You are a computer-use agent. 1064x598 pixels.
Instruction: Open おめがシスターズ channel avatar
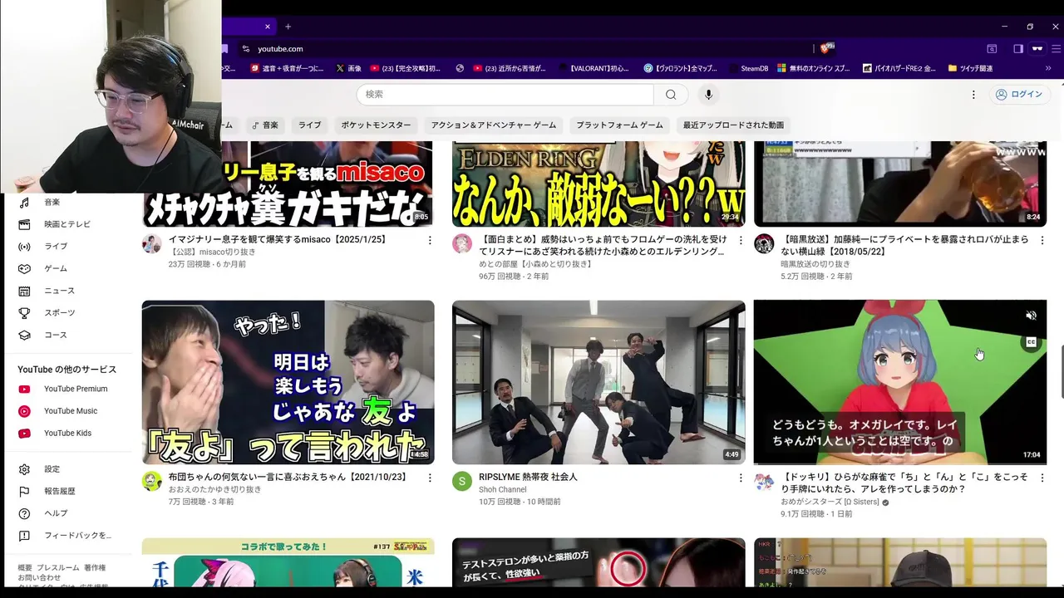pyautogui.click(x=764, y=481)
